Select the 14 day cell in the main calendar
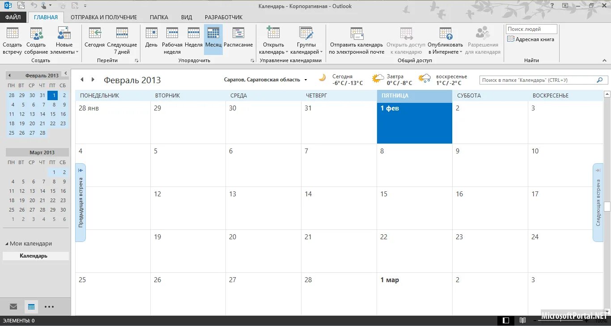The width and height of the screenshot is (611, 326). (x=339, y=208)
